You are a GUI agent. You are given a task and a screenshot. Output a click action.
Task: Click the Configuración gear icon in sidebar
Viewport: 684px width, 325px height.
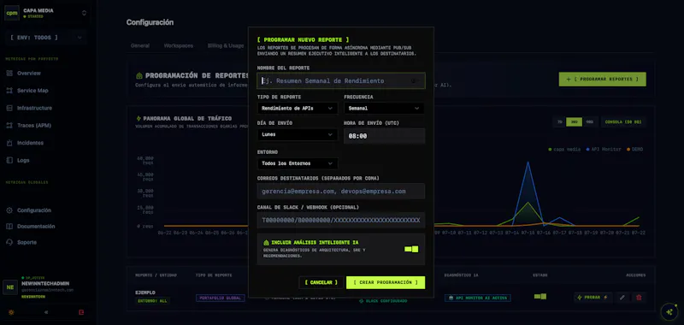pos(9,210)
